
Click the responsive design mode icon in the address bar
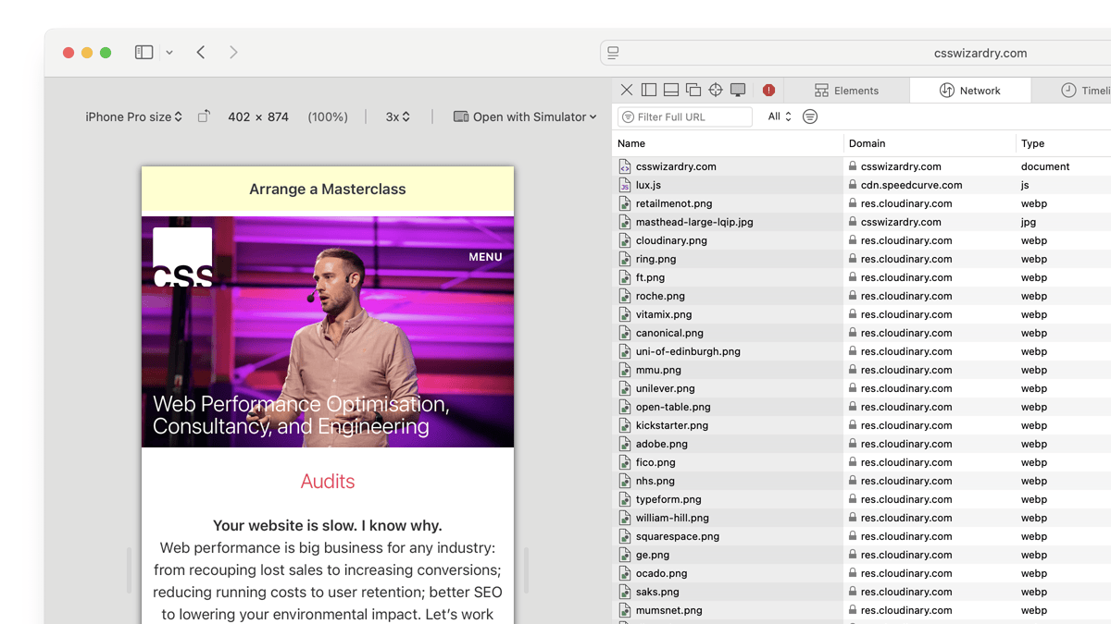(x=612, y=53)
